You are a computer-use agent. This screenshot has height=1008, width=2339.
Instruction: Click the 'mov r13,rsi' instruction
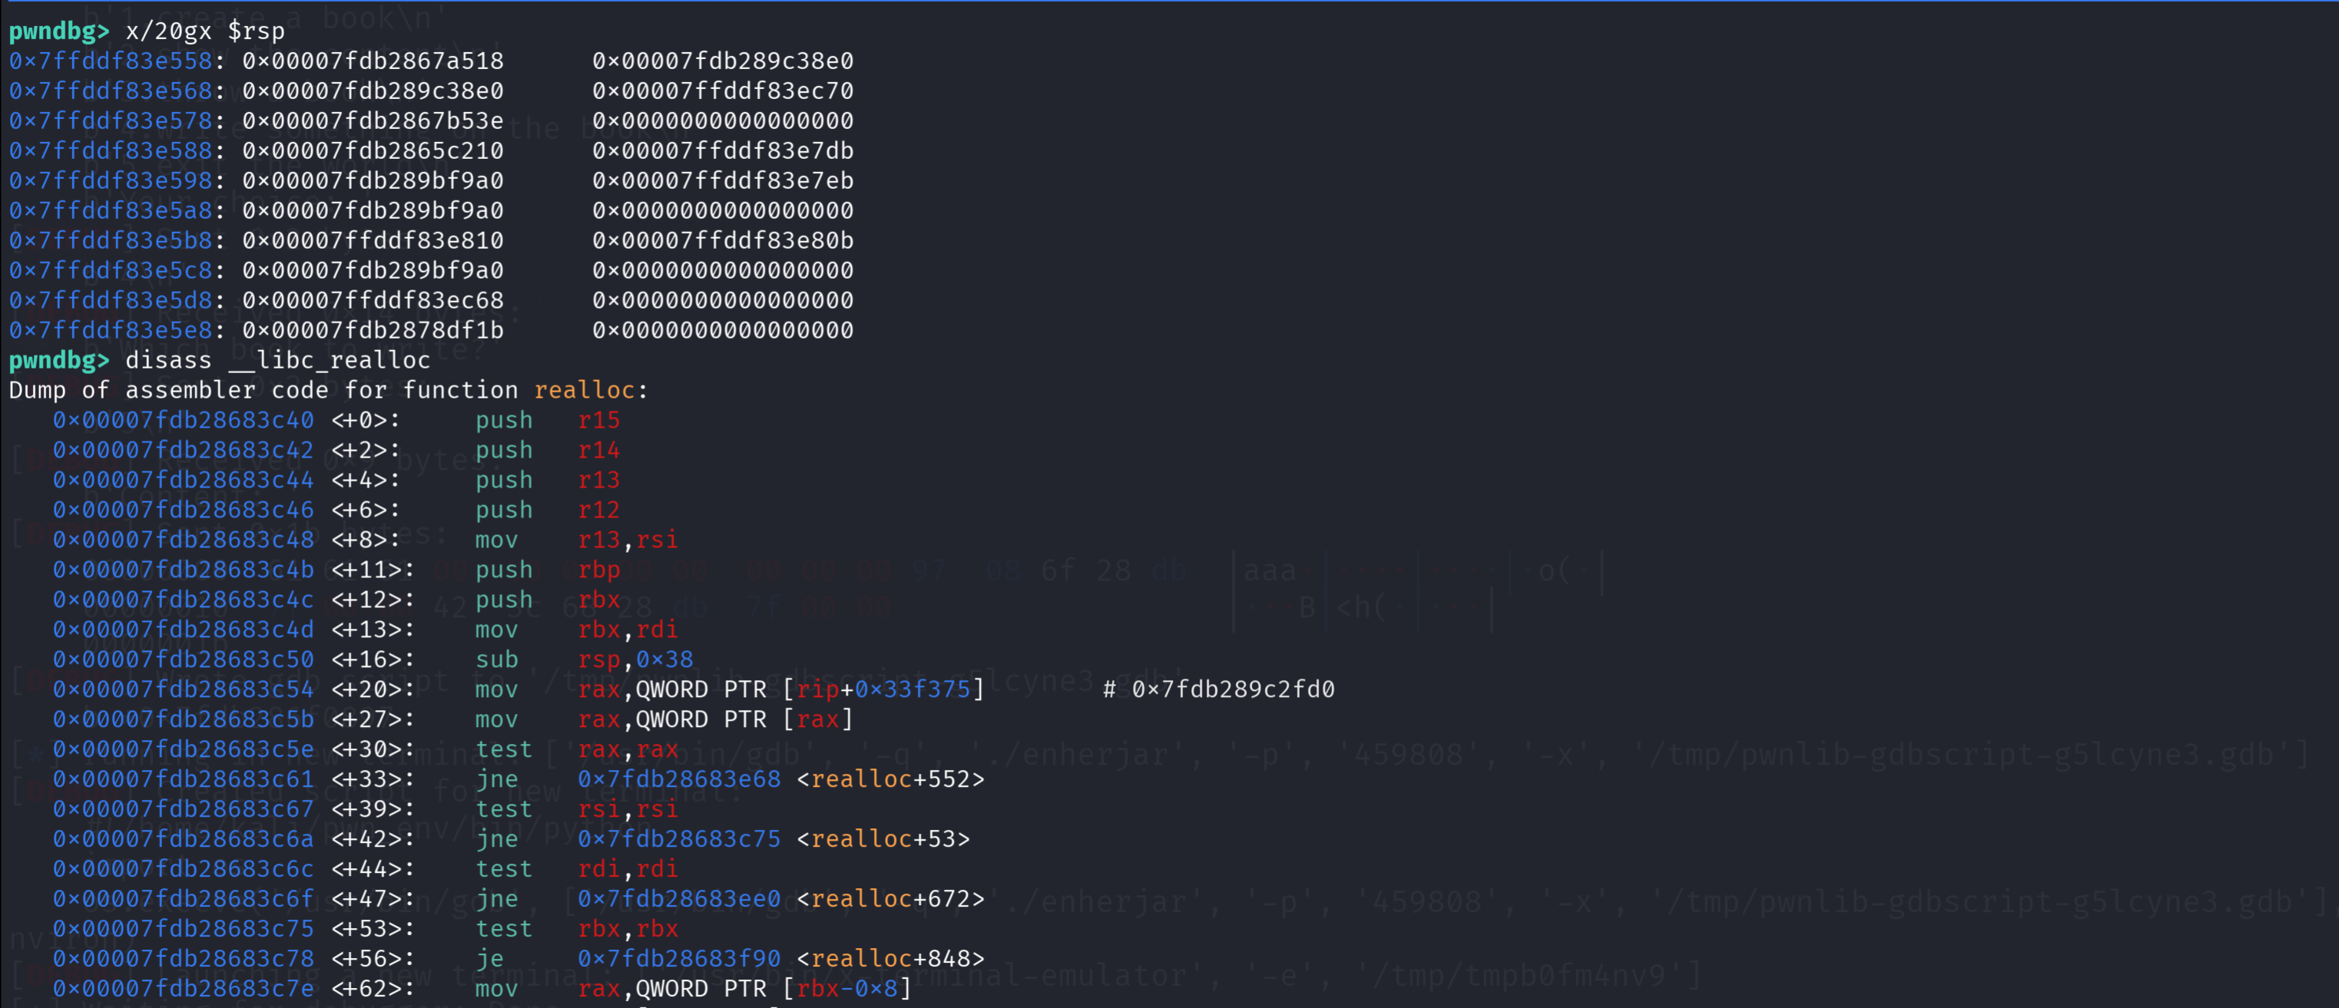pyautogui.click(x=577, y=540)
